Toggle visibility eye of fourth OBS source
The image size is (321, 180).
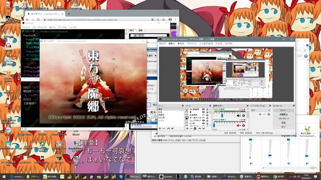[x=203, y=118]
